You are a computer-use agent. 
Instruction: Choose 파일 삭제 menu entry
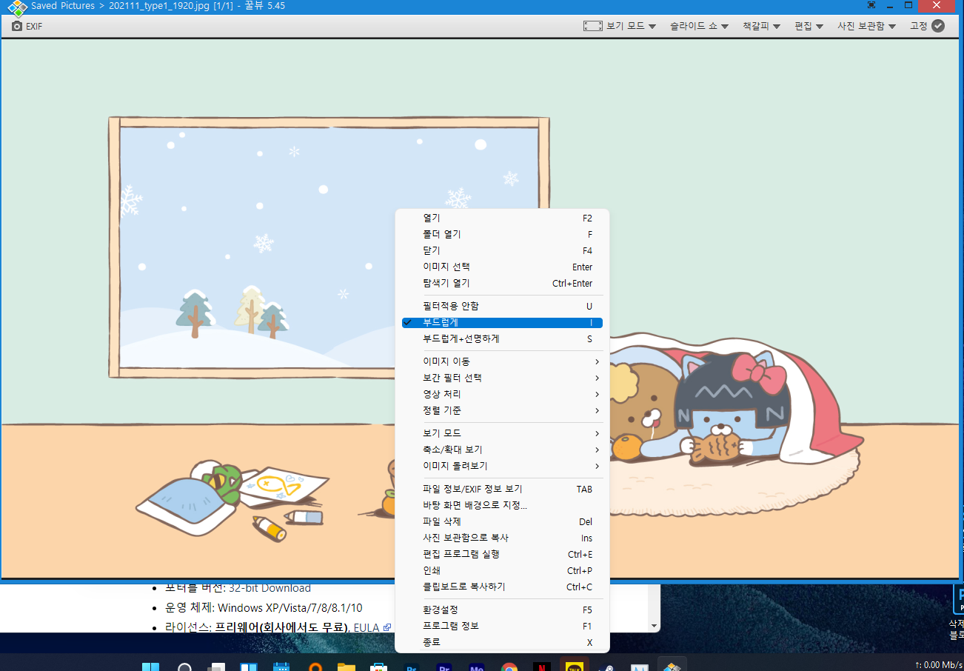503,521
